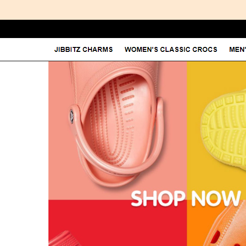Image resolution: width=246 pixels, height=246 pixels.
Task: Select WOMEN'S CLASSIC CROCS in navigation
Action: pos(171,49)
